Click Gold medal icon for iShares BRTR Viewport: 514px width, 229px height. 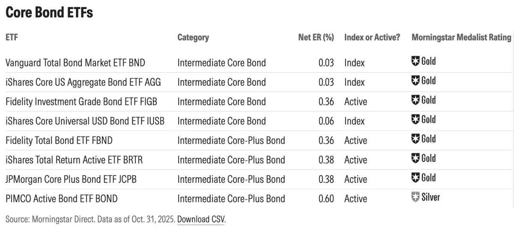click(415, 159)
